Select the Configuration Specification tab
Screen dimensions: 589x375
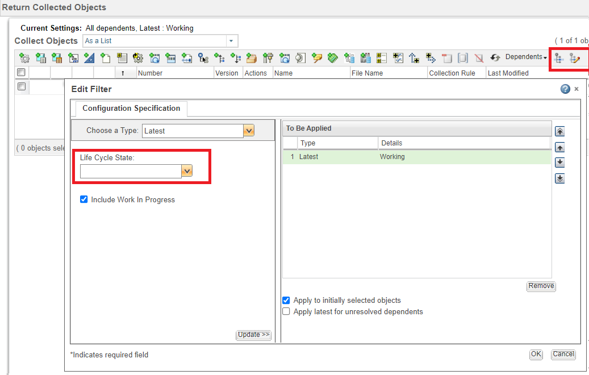131,109
